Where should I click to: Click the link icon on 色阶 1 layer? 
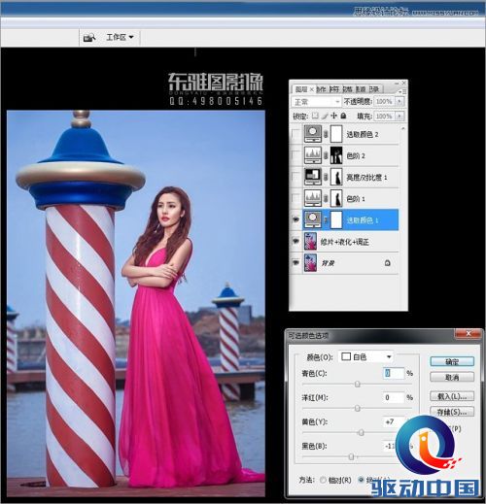[326, 198]
